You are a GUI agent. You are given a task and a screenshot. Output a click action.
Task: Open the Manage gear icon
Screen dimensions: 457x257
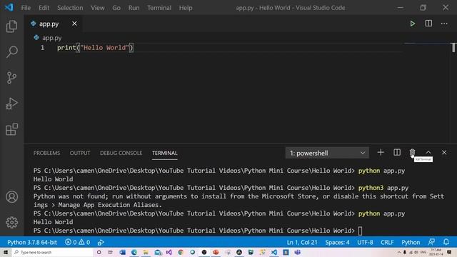[11, 222]
